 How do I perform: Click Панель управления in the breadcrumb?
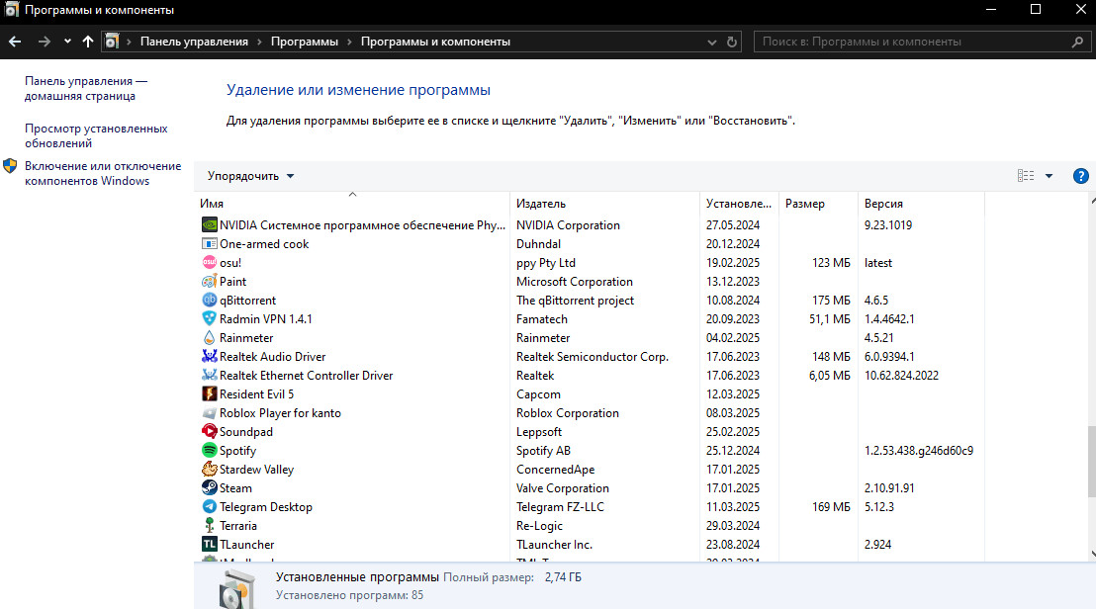[x=194, y=42]
